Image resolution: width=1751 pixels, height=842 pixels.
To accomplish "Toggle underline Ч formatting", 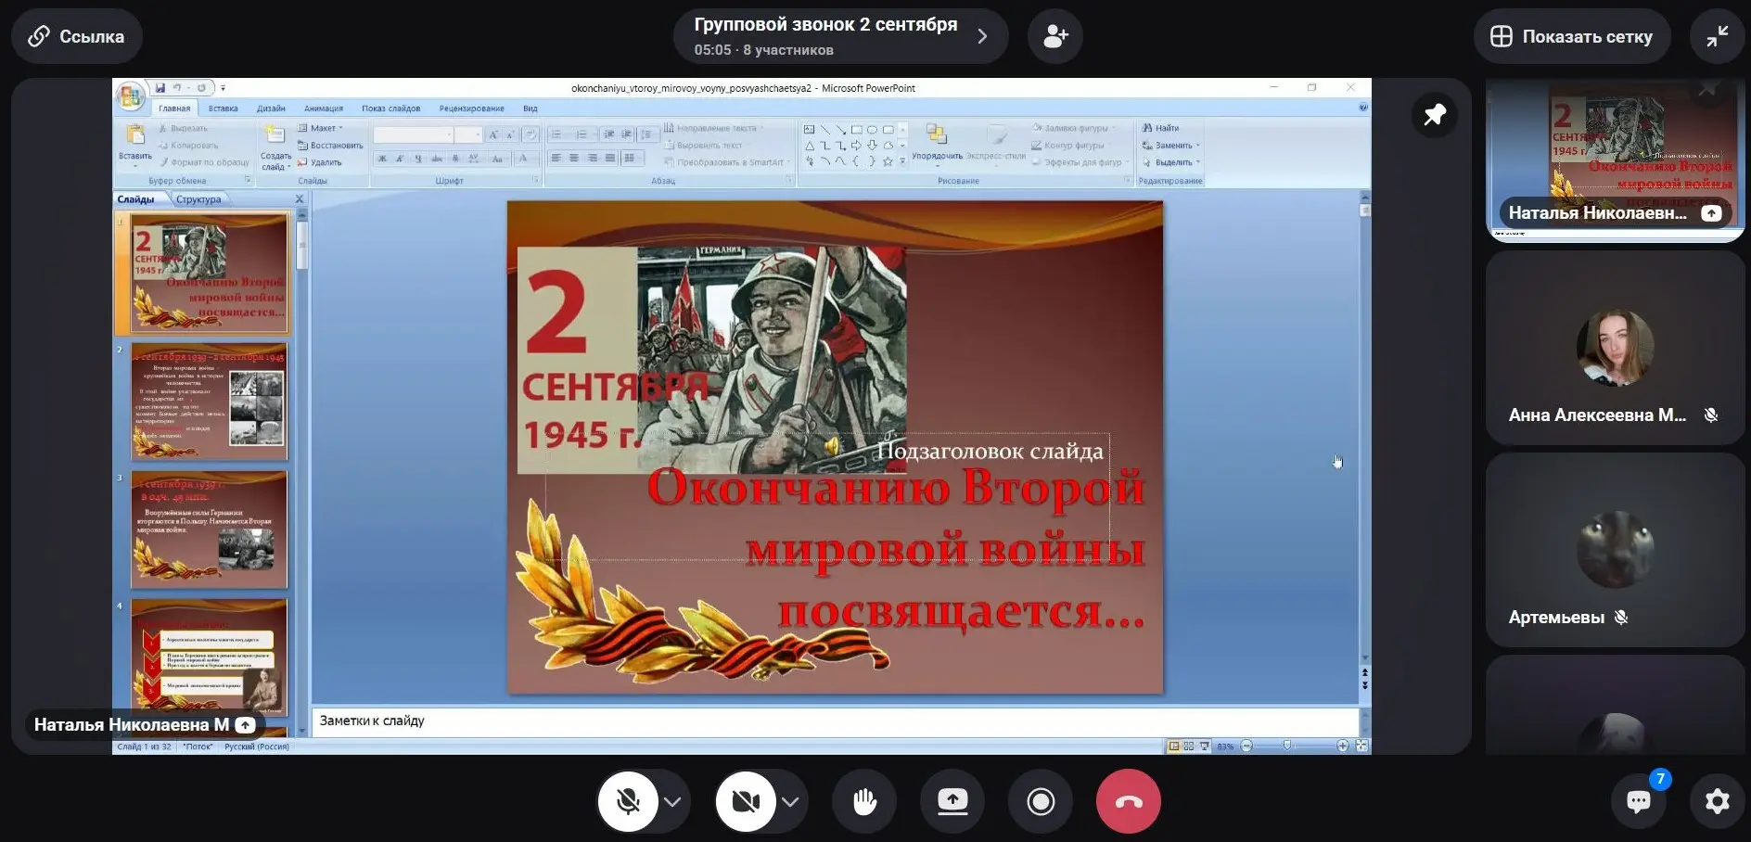I will tap(418, 159).
